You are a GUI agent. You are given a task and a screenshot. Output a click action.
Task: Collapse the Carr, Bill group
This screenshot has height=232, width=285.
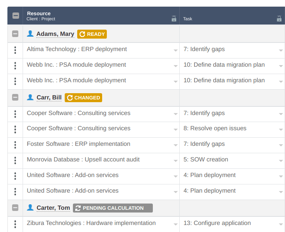pos(15,97)
